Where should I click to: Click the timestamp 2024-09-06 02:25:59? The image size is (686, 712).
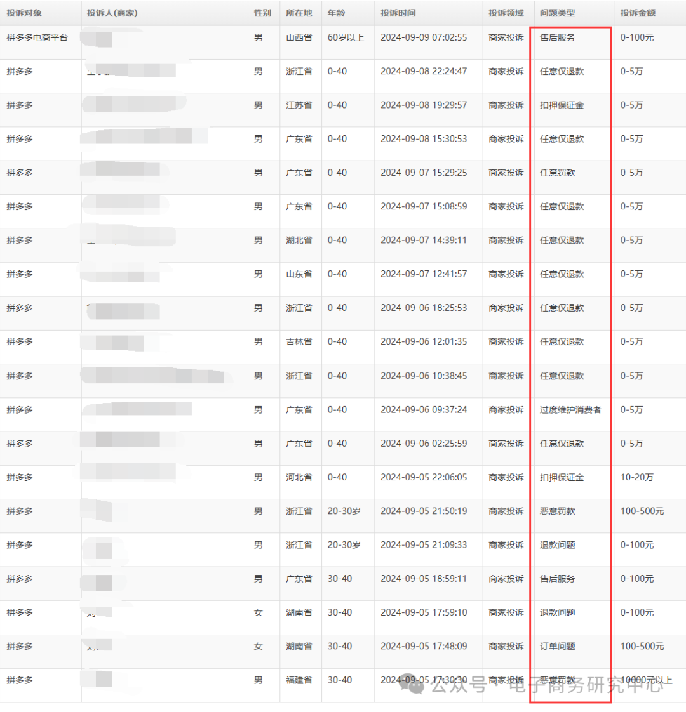click(424, 444)
